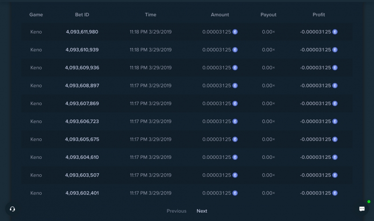This screenshot has height=221, width=374.
Task: Click the Payout column header
Action: [268, 15]
